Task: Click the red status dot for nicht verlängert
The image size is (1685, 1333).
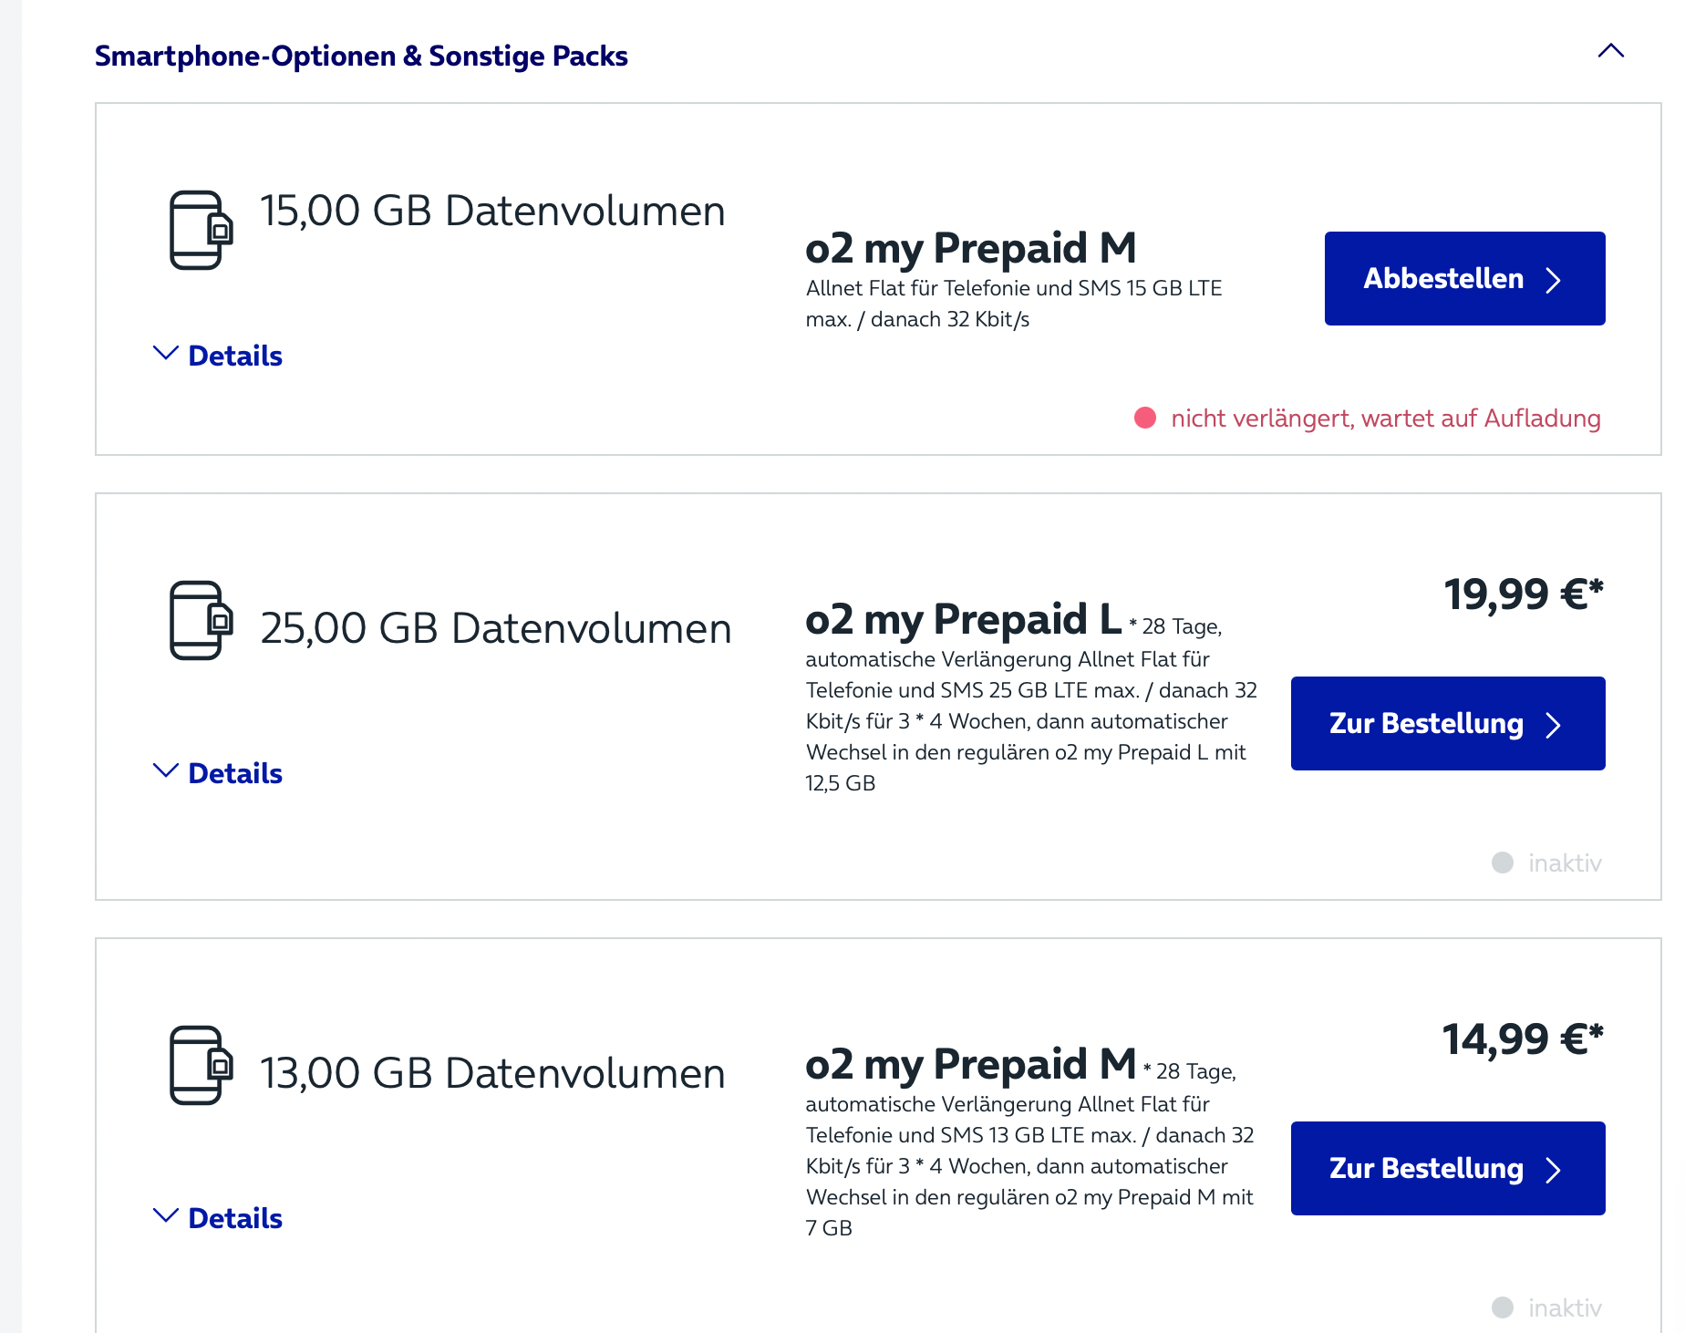Action: [1145, 418]
